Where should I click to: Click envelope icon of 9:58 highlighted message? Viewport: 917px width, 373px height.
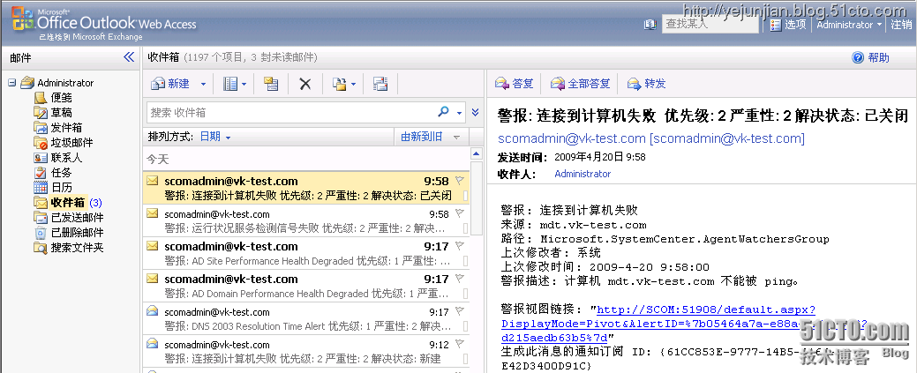[x=152, y=181]
